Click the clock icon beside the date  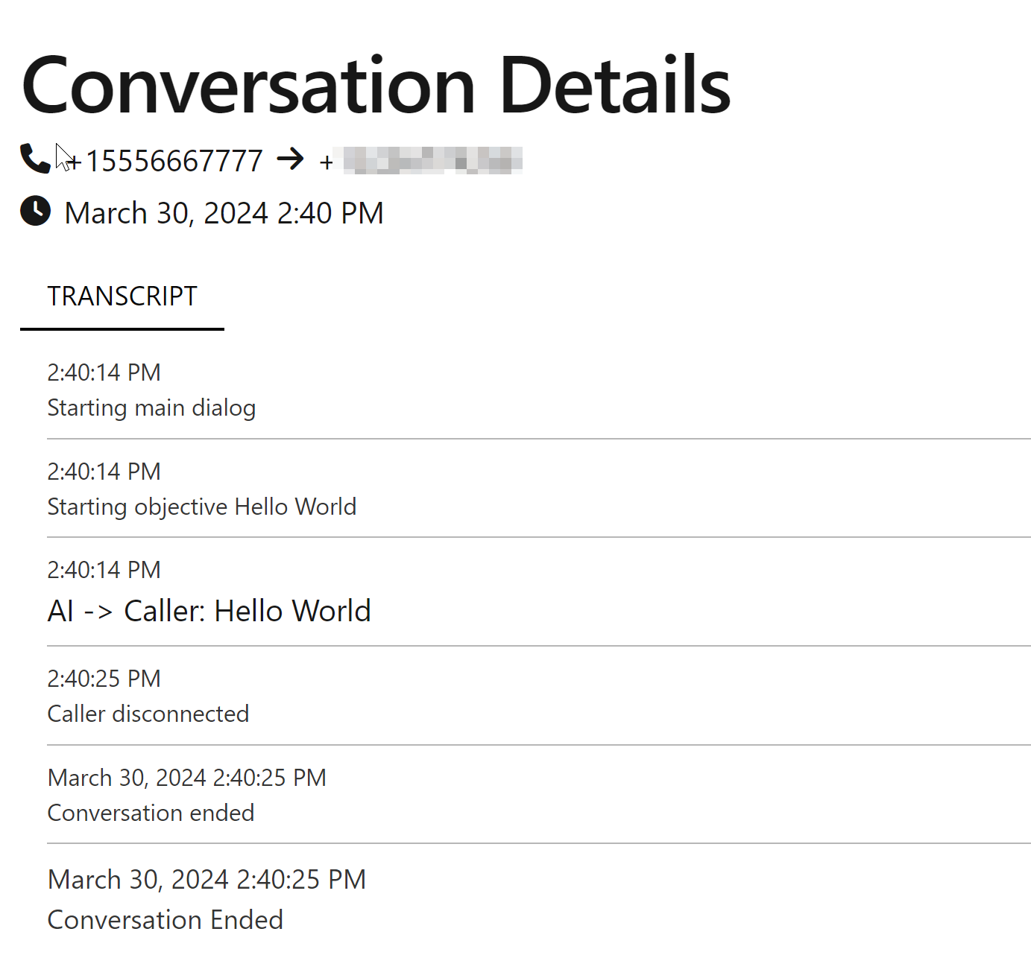point(35,211)
